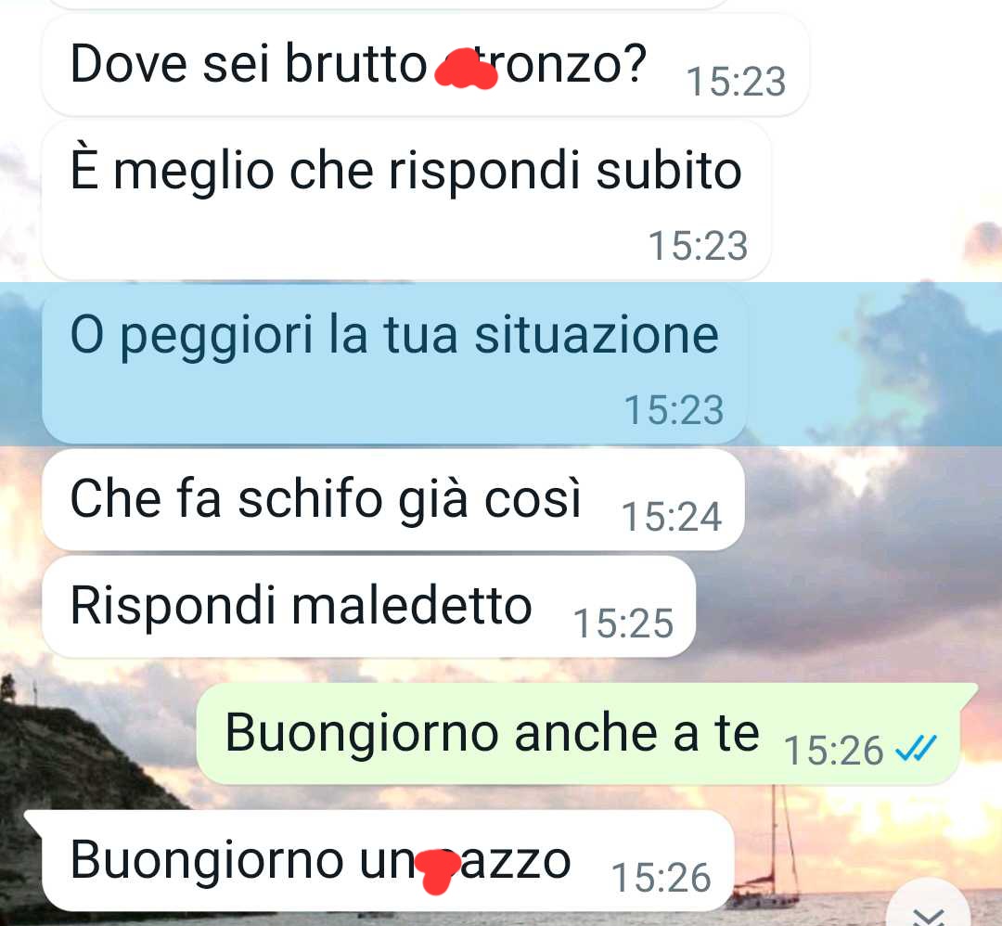Image resolution: width=1002 pixels, height=926 pixels.
Task: Select the "Rispondi maledetto" message bubble
Action: (368, 607)
